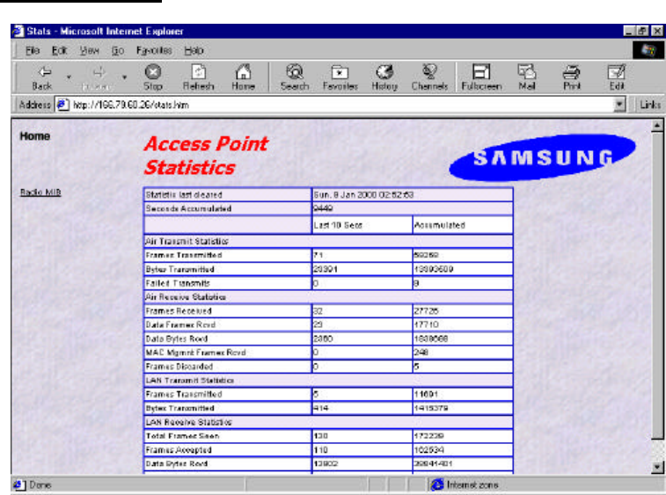This screenshot has width=666, height=495.
Task: Show the History panel
Action: (x=384, y=77)
